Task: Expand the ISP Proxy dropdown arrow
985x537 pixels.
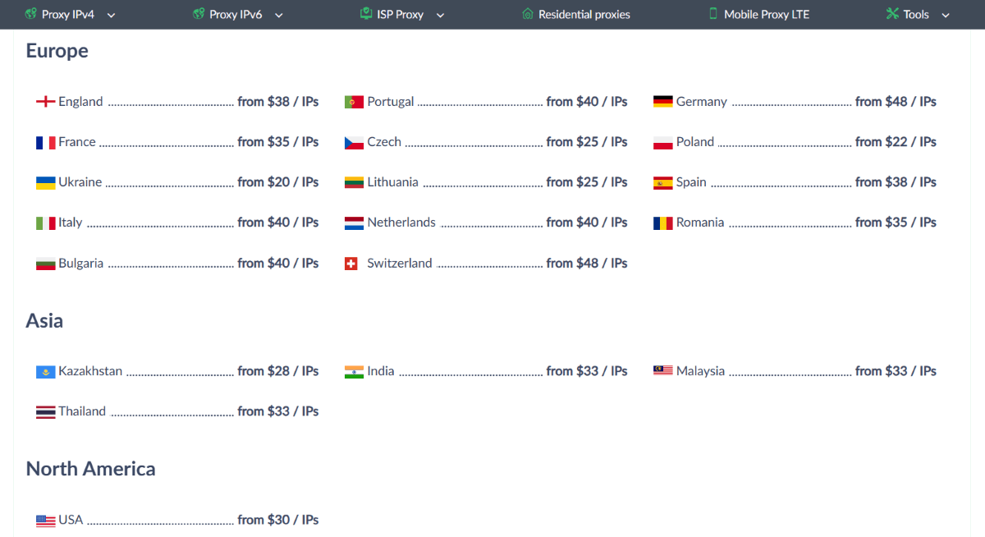Action: coord(440,15)
